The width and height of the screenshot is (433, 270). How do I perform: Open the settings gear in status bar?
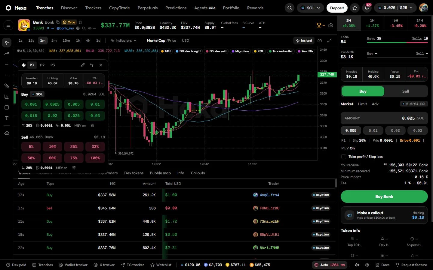(x=367, y=265)
